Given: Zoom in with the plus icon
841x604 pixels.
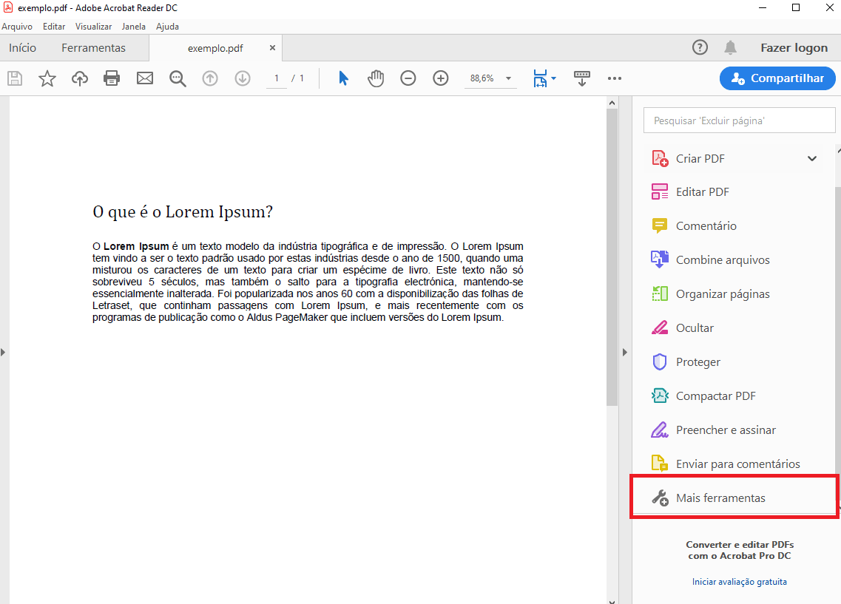Looking at the screenshot, I should coord(440,78).
